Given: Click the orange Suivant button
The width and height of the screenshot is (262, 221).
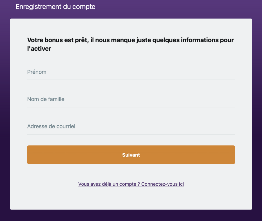Looking at the screenshot, I should (x=131, y=155).
